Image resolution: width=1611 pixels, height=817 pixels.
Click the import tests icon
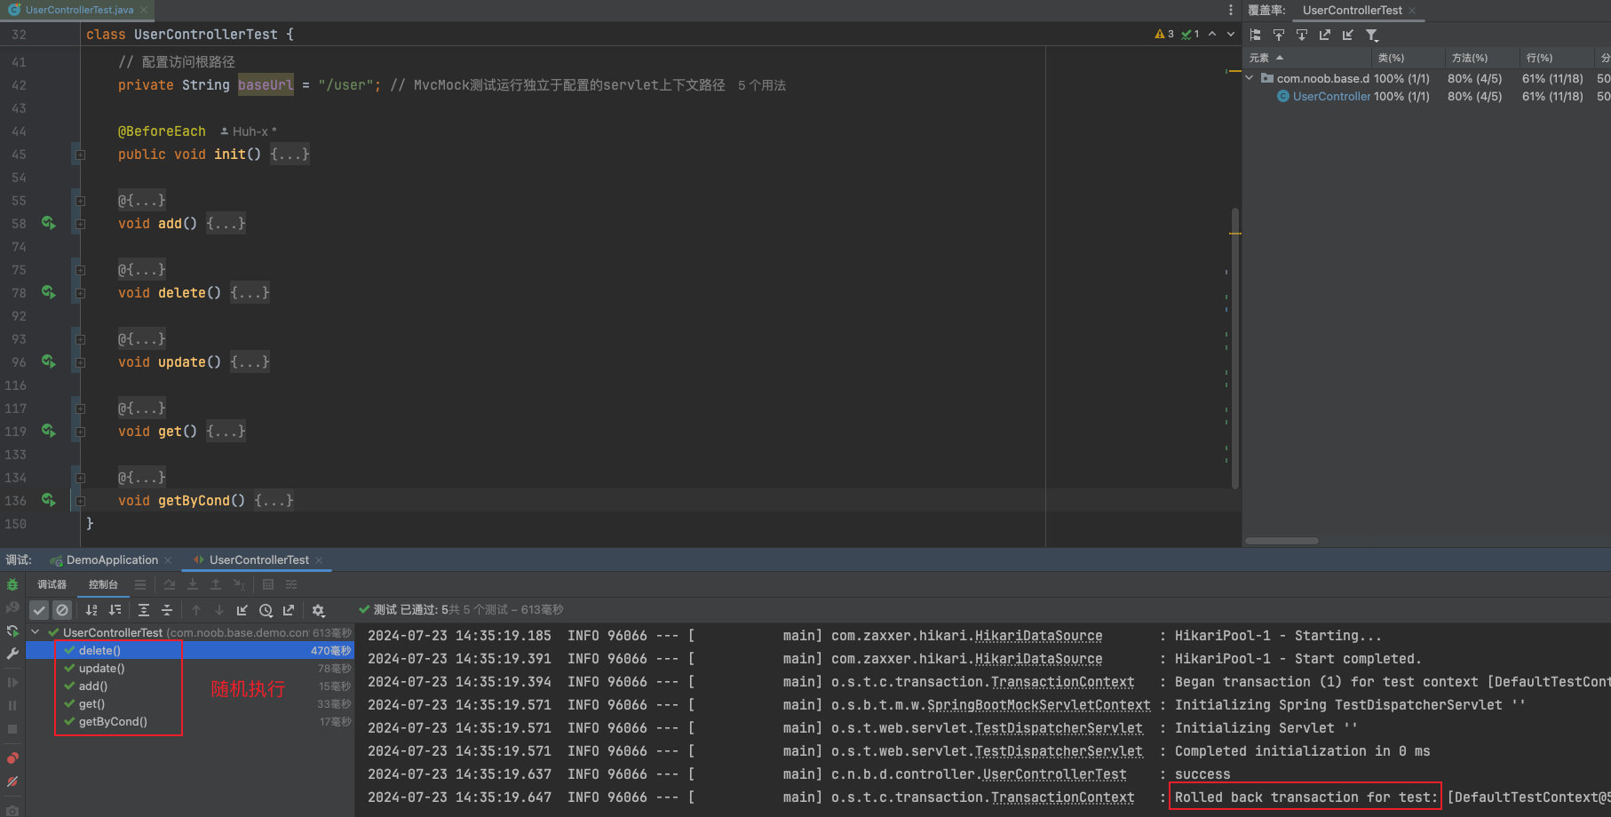[x=242, y=610]
